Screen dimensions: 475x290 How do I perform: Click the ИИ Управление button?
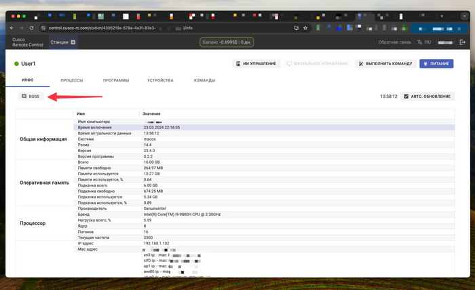tap(256, 63)
